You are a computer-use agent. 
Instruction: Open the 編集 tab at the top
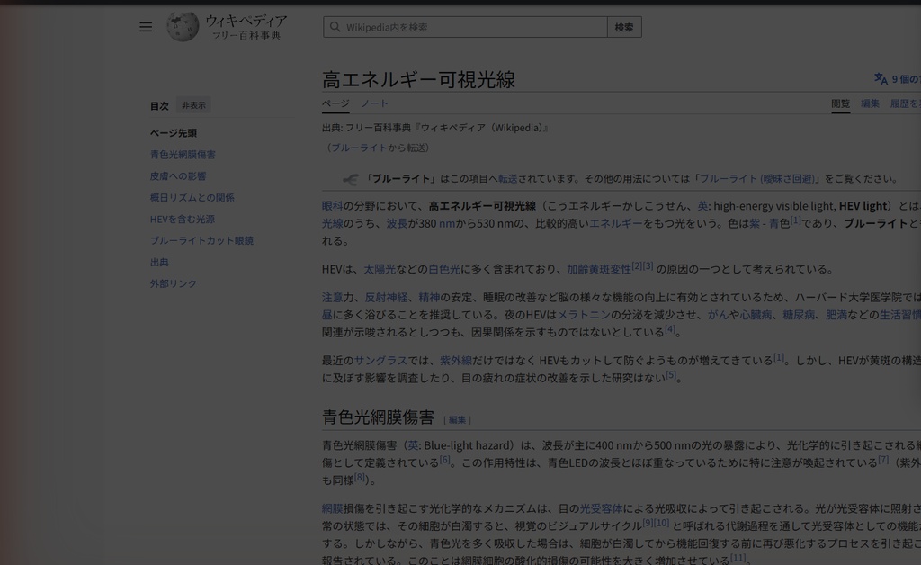click(x=870, y=103)
